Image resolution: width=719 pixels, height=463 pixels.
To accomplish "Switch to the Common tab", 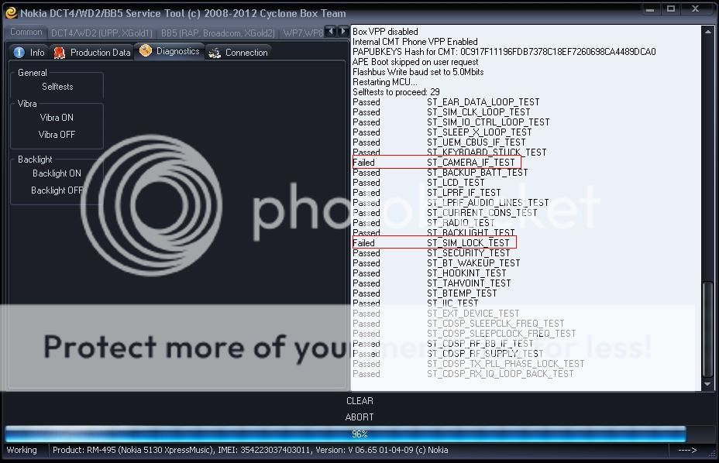I will pyautogui.click(x=26, y=32).
